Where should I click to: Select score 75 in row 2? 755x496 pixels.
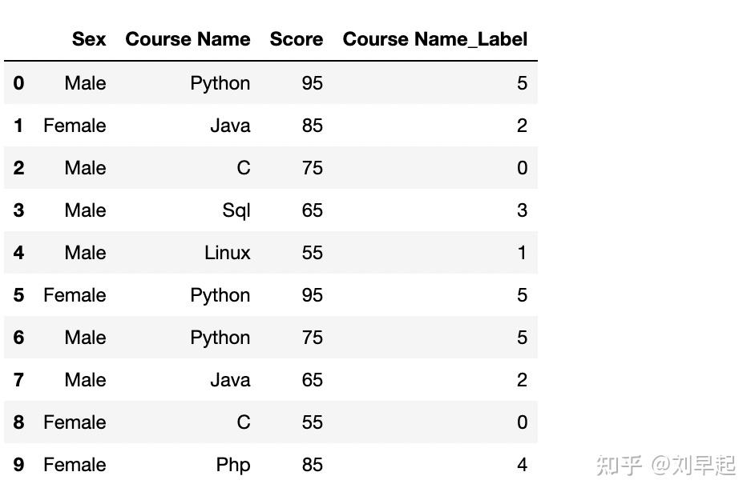pyautogui.click(x=312, y=168)
